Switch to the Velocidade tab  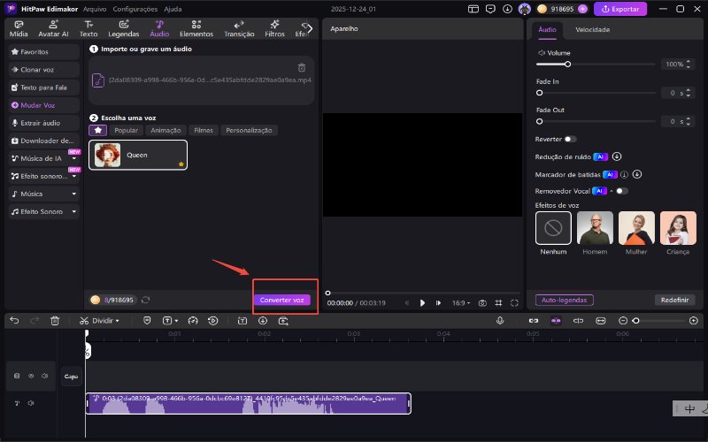tap(592, 29)
